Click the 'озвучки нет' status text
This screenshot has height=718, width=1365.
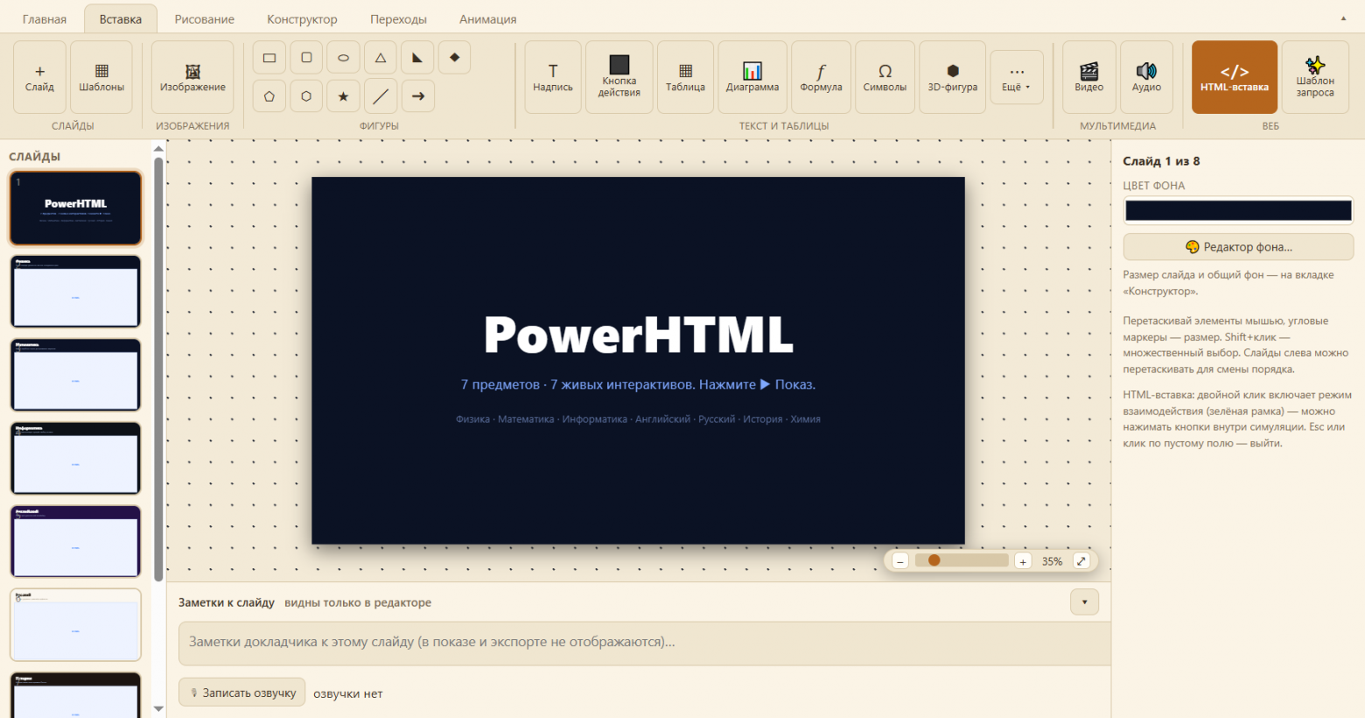click(348, 693)
